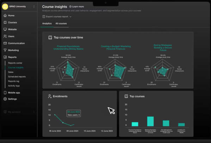211x143 pixels.
Task: Open the Users people icon
Action: tap(5, 36)
